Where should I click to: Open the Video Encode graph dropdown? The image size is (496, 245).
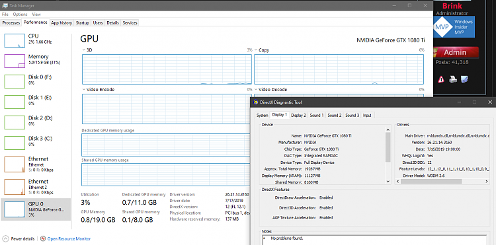83,90
